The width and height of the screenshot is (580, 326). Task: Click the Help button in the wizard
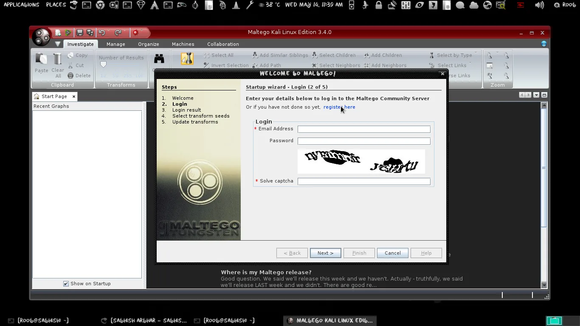(426, 253)
